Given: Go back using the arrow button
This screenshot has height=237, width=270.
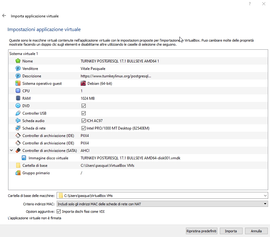Looking at the screenshot, I should (4, 16).
